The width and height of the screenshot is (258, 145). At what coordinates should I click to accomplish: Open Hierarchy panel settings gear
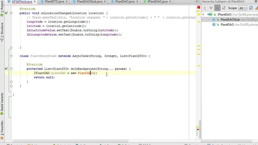(256, 2)
